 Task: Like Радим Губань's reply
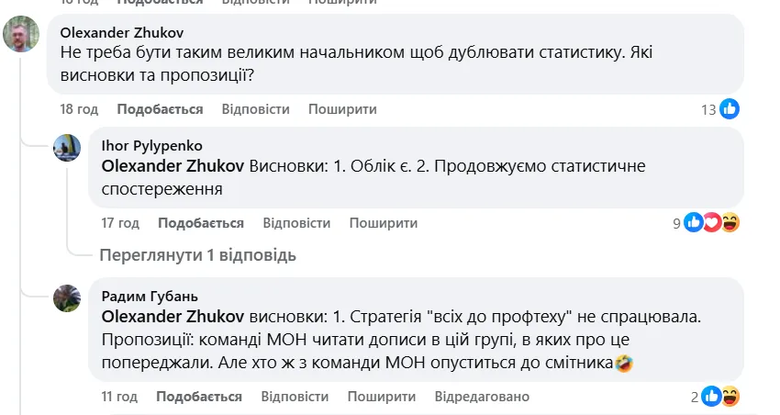click(199, 397)
